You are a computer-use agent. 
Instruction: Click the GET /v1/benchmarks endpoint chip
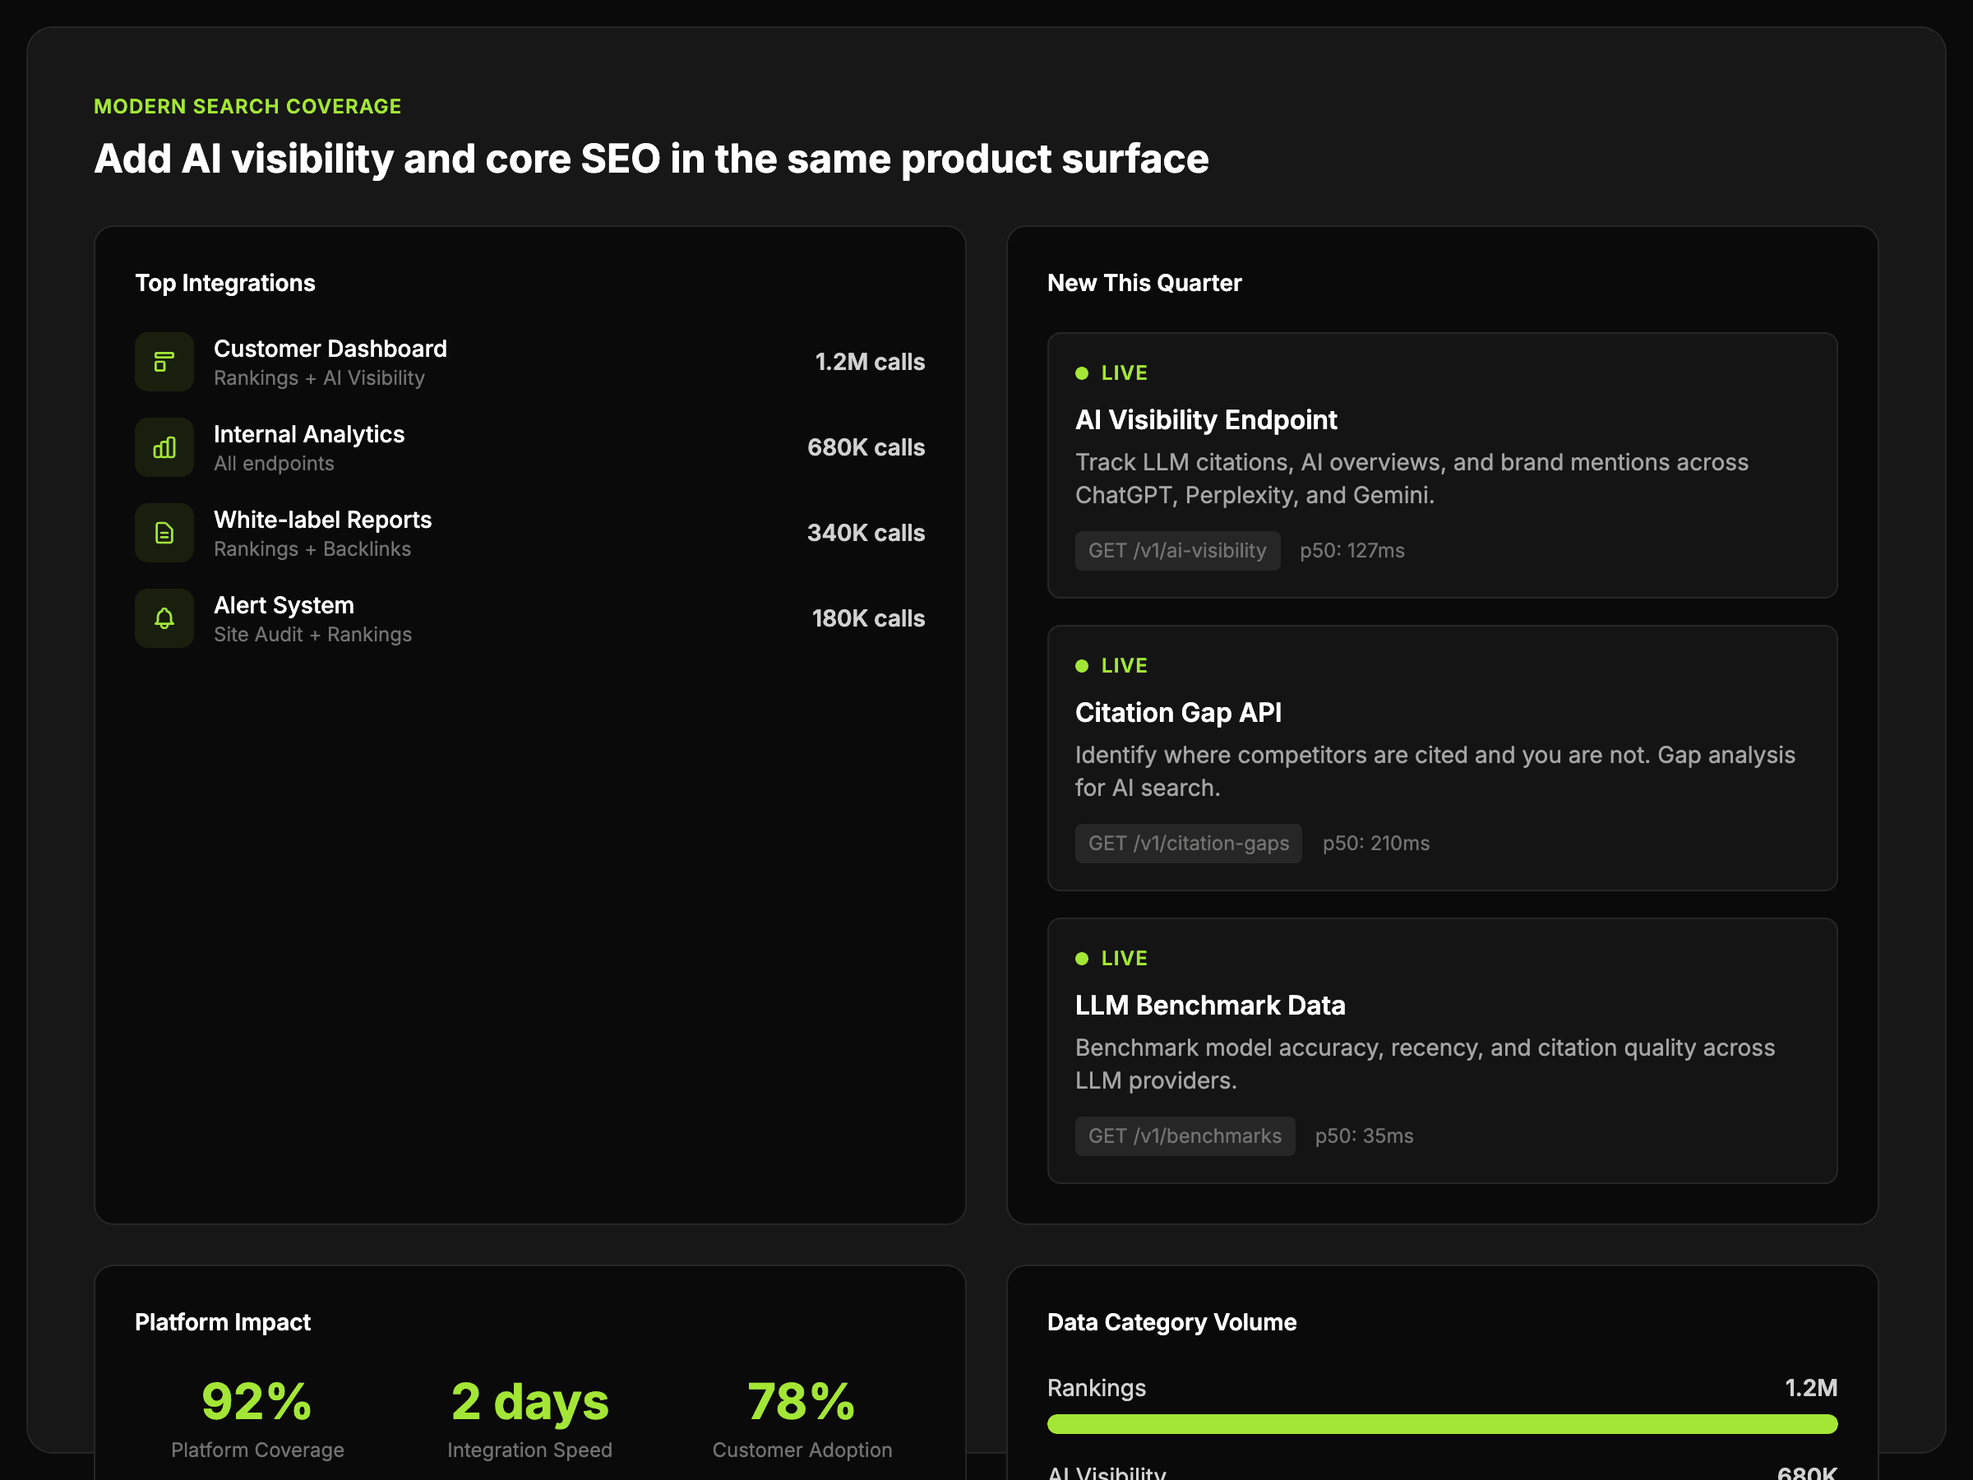tap(1185, 1136)
